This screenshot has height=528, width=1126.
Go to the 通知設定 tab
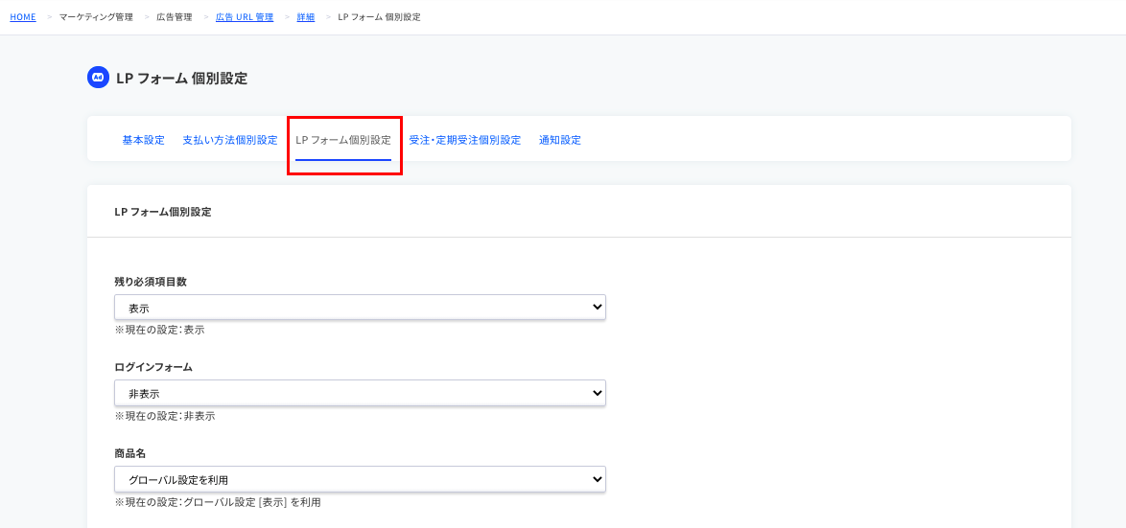(560, 140)
